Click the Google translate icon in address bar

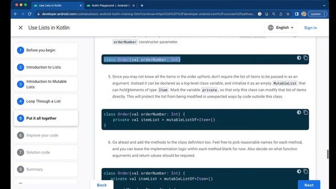click(259, 14)
